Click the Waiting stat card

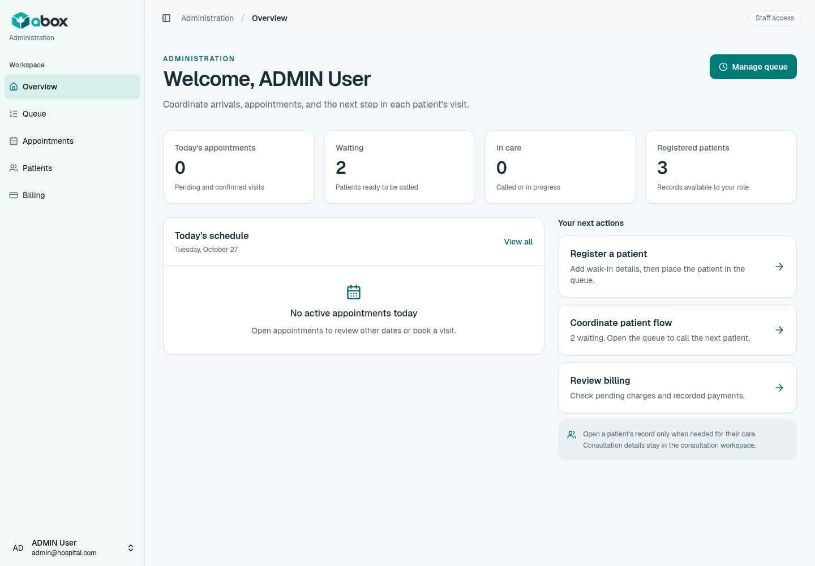[x=400, y=167]
